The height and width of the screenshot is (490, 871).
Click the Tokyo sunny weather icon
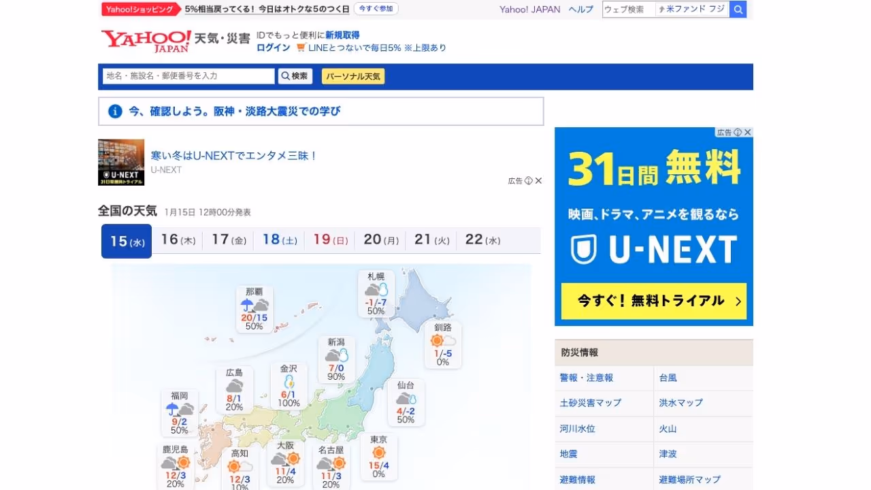tap(379, 453)
